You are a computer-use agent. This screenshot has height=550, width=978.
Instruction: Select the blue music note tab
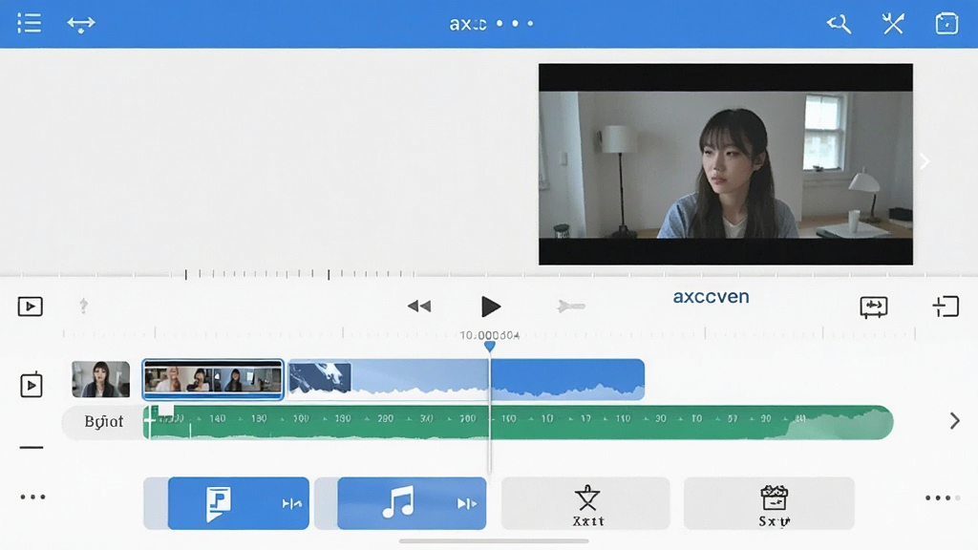tap(412, 503)
